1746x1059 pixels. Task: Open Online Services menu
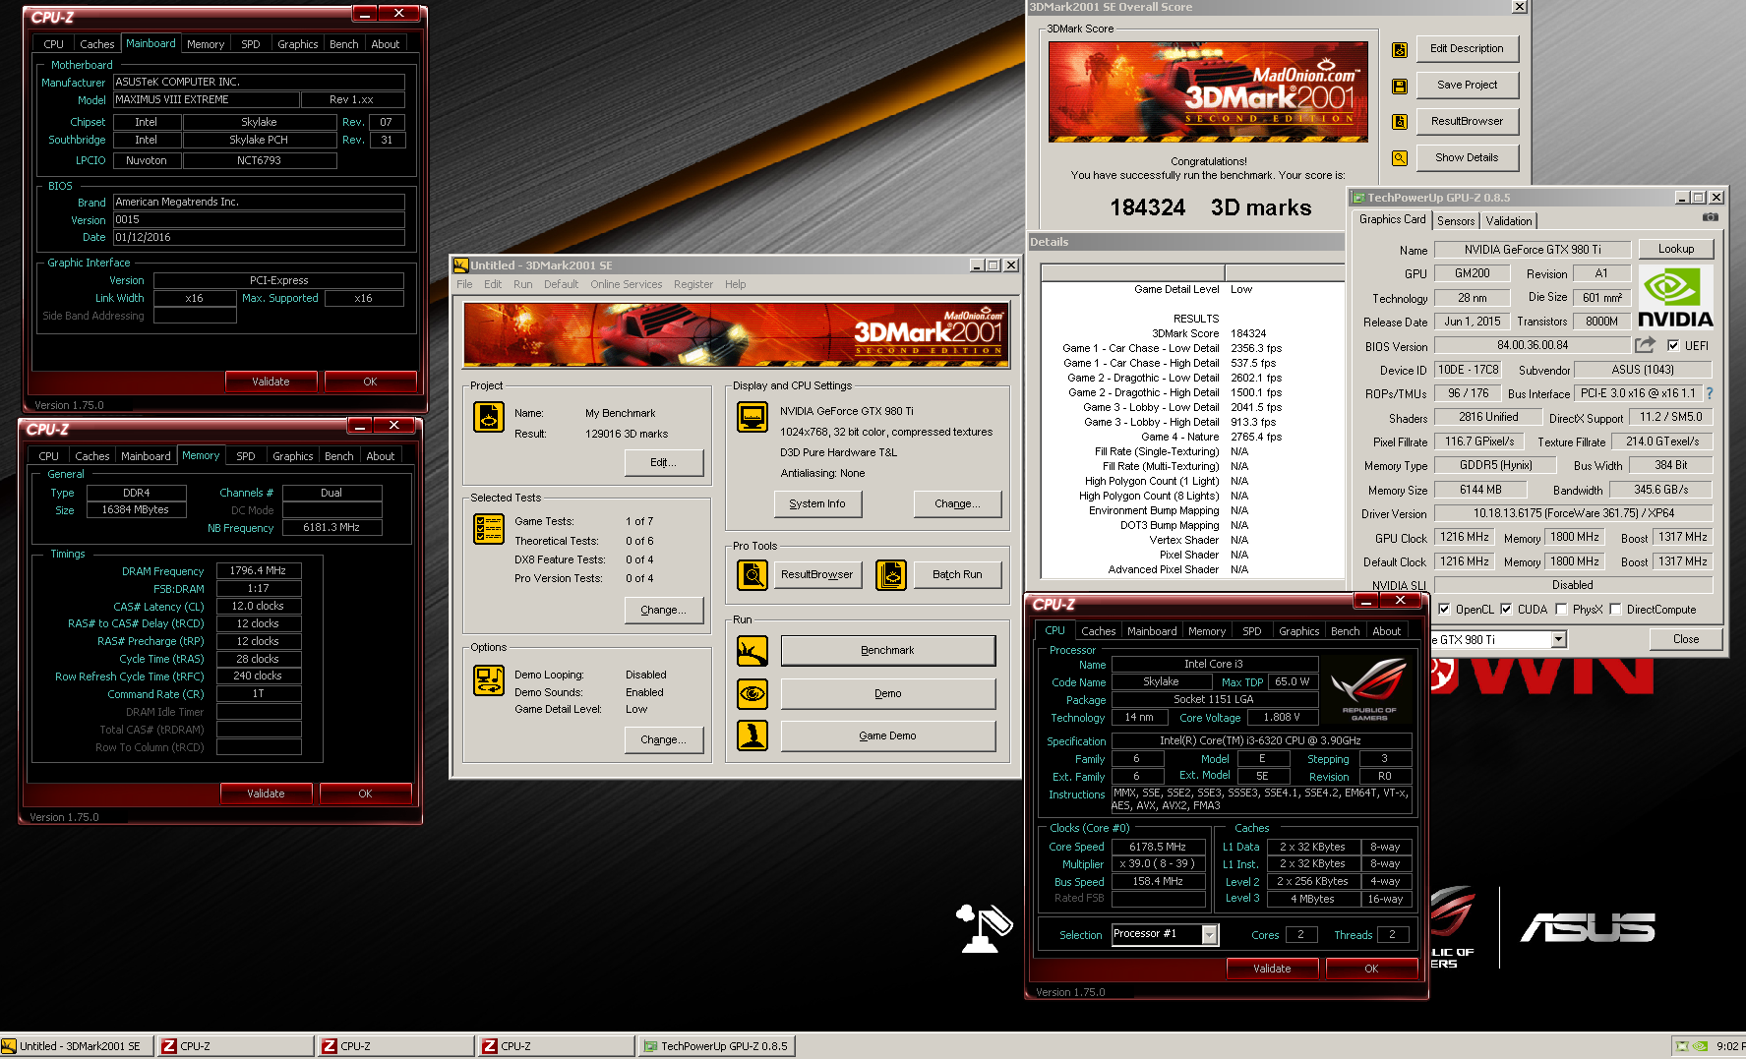pos(626,284)
